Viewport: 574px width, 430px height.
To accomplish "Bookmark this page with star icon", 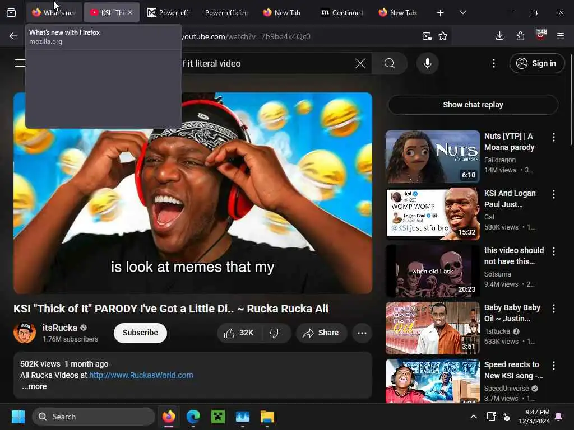I will coord(443,36).
